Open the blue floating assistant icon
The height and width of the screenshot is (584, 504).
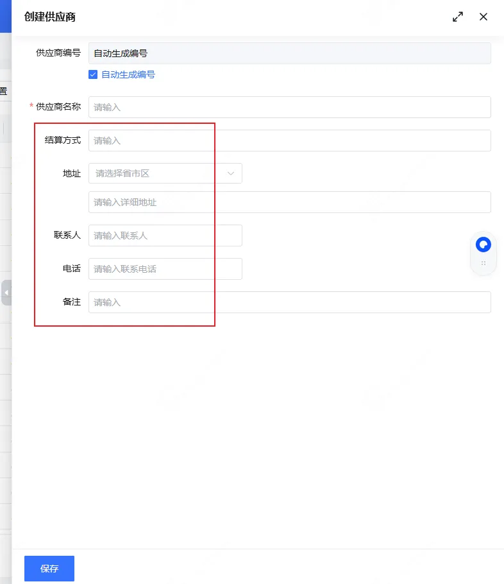point(483,245)
